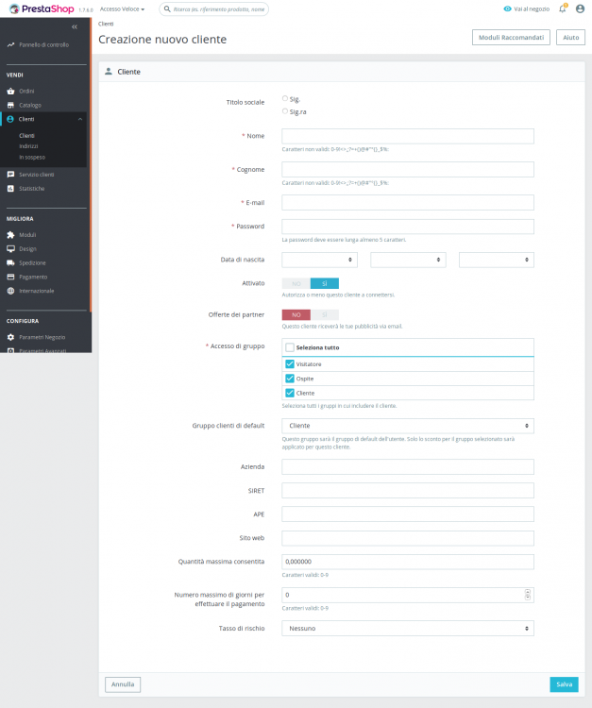Open Pannello di controllo menu item

44,44
